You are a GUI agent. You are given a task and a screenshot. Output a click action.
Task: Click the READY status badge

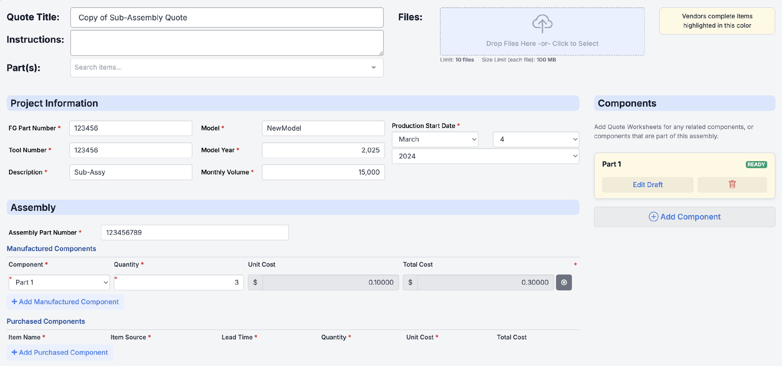pyautogui.click(x=756, y=164)
